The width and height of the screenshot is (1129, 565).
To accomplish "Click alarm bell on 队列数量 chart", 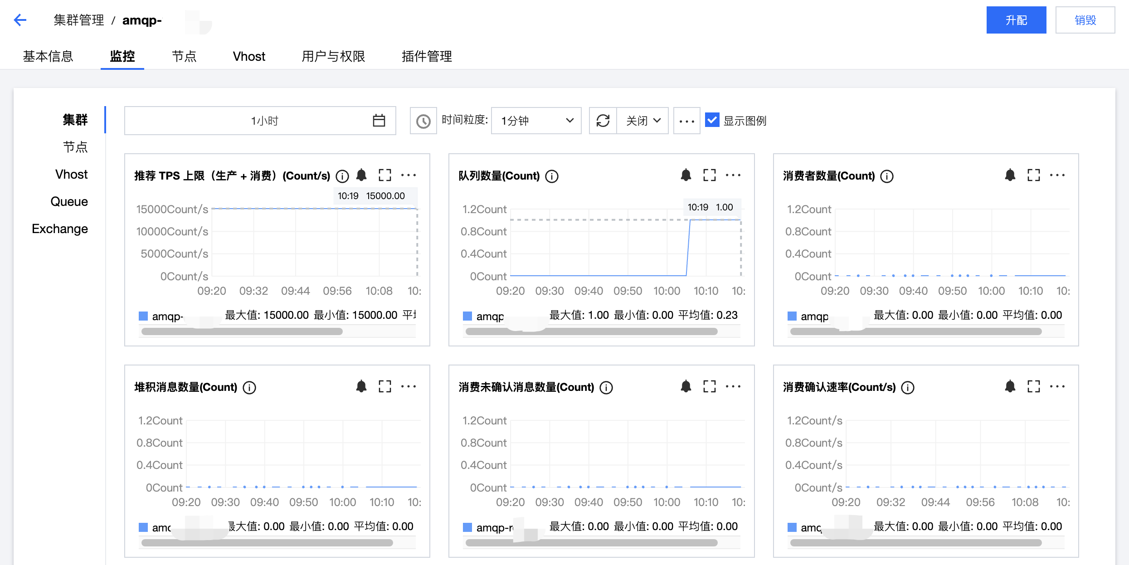I will coord(686,175).
